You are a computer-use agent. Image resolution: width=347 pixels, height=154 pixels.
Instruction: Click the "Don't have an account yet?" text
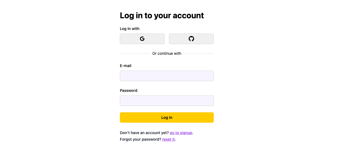(144, 133)
